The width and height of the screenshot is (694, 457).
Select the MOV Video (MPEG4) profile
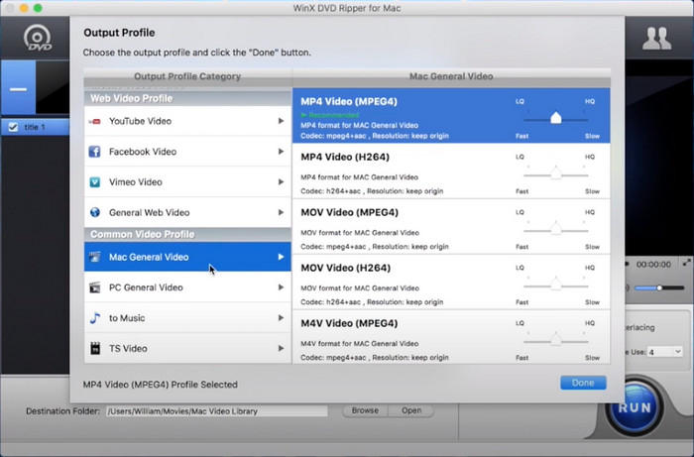[x=451, y=226]
